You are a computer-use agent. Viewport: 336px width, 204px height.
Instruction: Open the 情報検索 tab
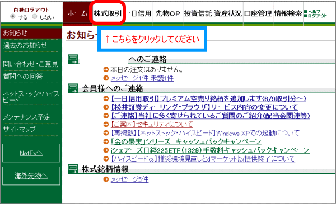click(288, 13)
